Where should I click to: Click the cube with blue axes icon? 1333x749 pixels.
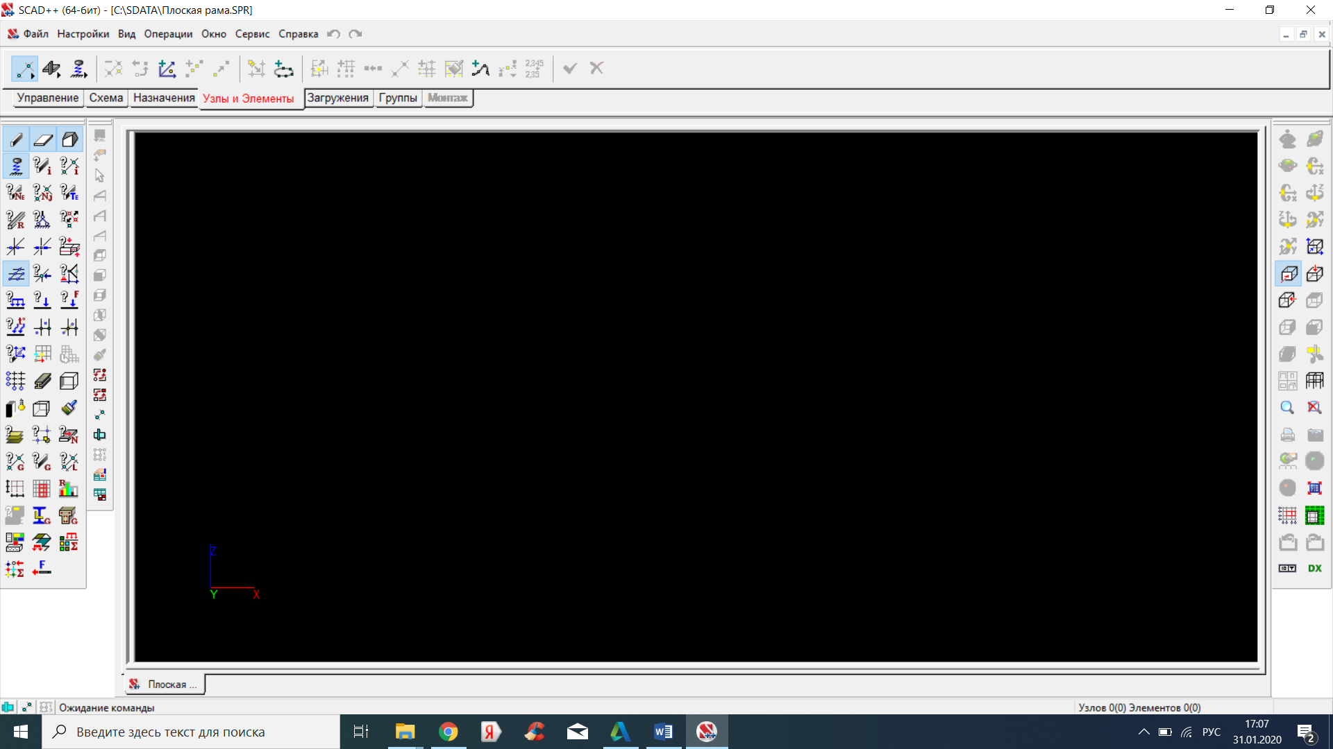1315,247
